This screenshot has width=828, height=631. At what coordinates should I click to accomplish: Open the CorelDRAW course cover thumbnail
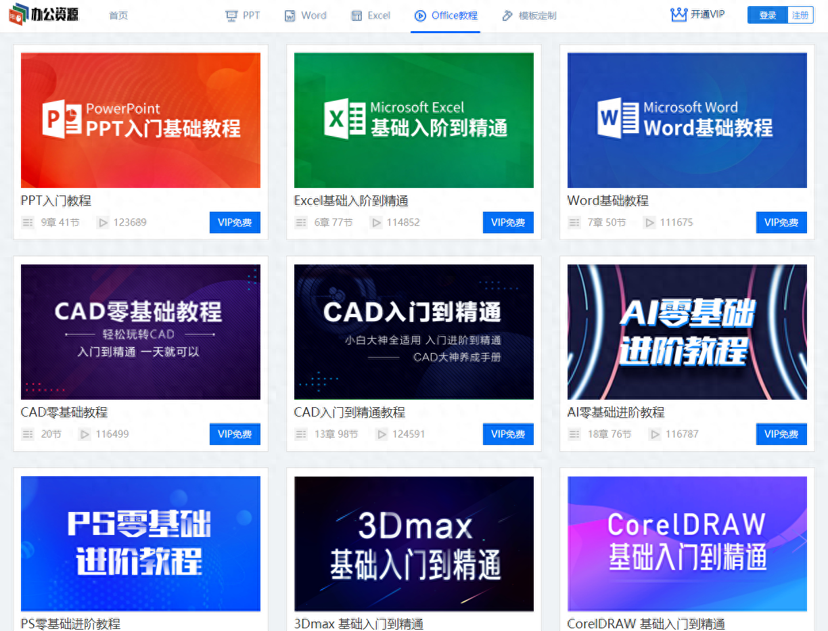point(687,544)
